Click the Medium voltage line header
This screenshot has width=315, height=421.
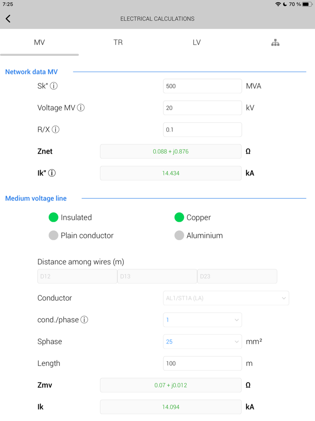pos(36,198)
